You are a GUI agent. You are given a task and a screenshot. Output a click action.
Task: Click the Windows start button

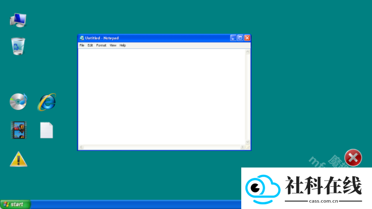click(x=15, y=204)
